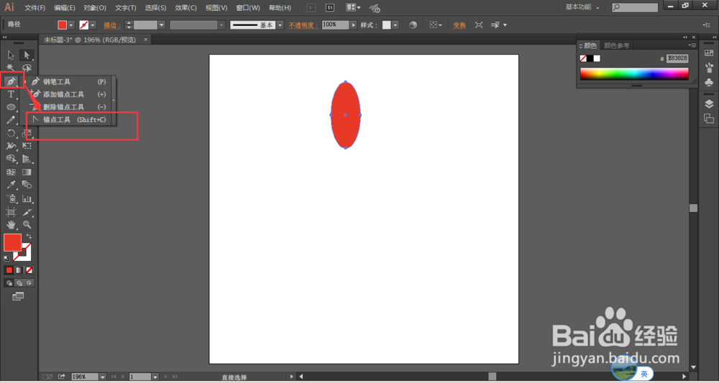Open the 效果(C) menu
Screen dimensions: 719x383
[186, 8]
